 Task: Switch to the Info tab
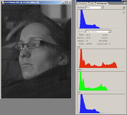92,3
